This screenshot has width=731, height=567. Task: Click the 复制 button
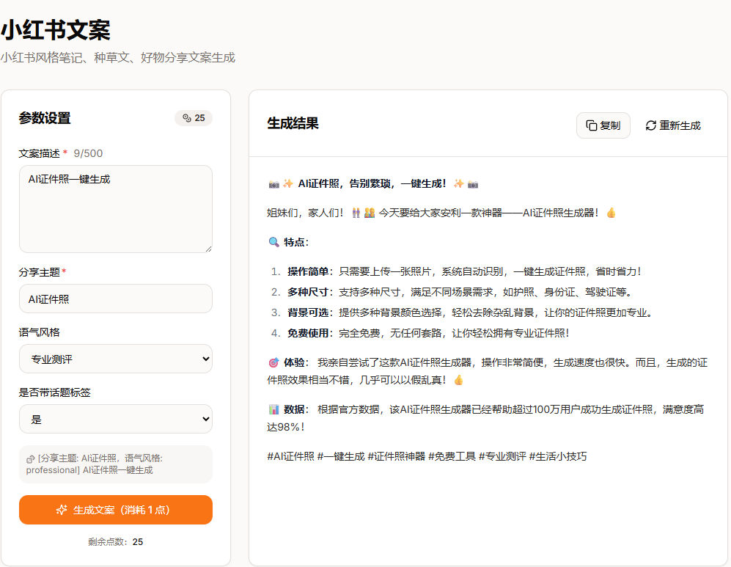[603, 125]
